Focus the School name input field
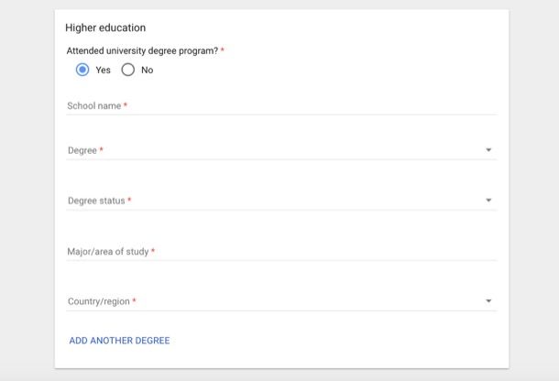Viewport: 559px width, 381px height. pyautogui.click(x=281, y=106)
